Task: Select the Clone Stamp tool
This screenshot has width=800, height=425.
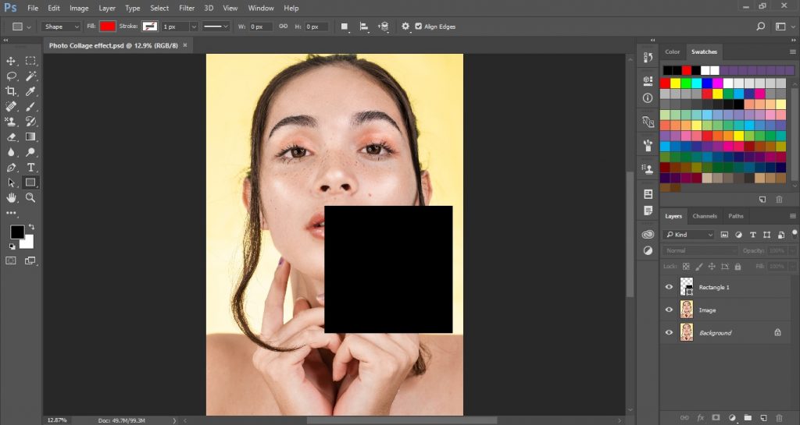Action: (11, 122)
